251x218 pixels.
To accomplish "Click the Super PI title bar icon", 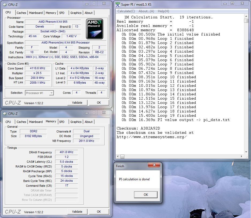I will pyautogui.click(x=118, y=5).
